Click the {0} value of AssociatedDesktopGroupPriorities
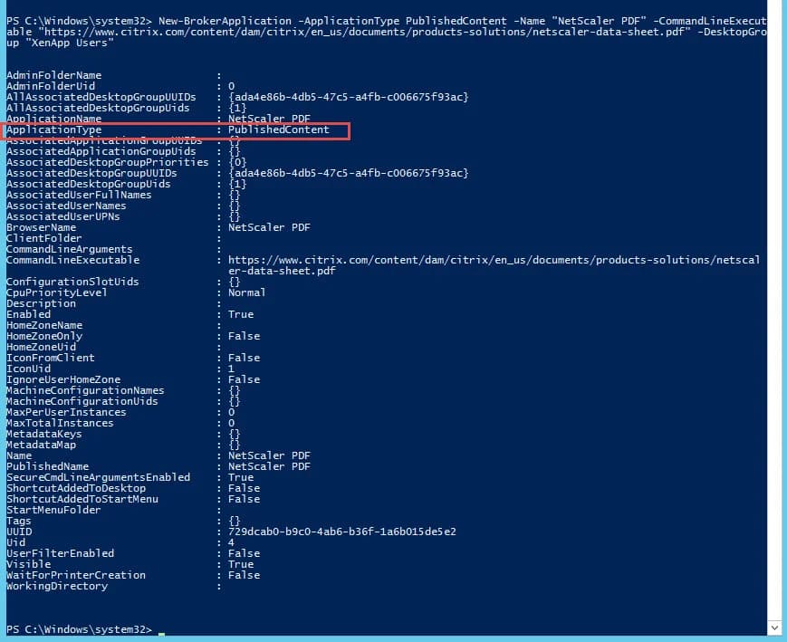787x642 pixels. (237, 162)
